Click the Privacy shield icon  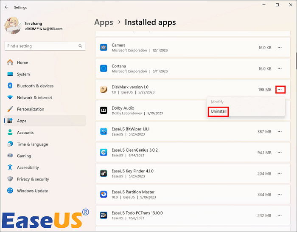[x=10, y=179]
